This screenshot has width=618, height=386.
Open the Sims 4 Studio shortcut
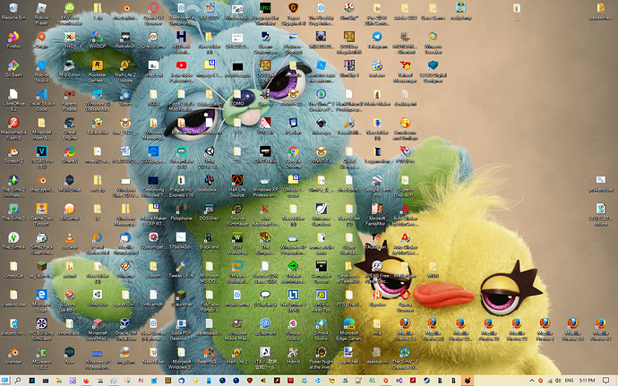click(x=321, y=330)
